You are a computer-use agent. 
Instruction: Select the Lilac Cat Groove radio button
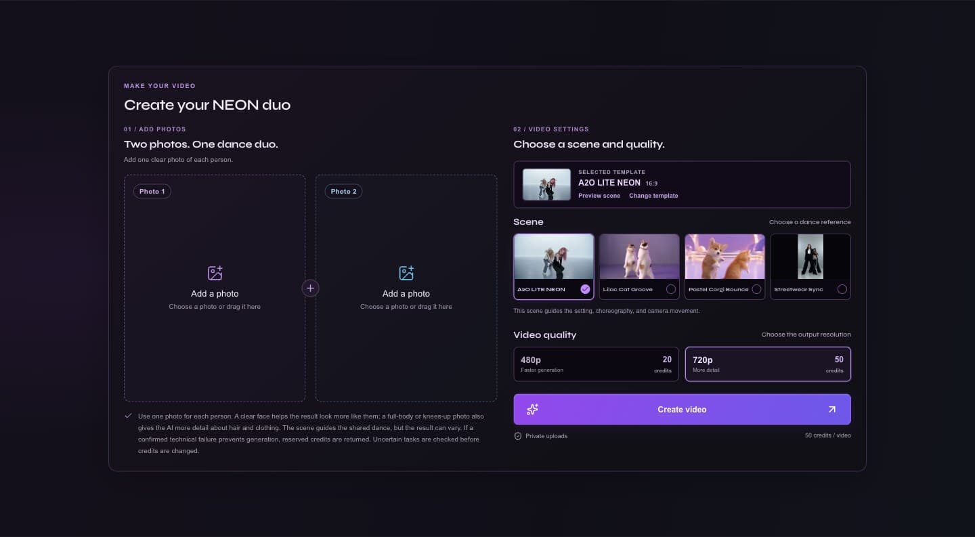click(670, 289)
